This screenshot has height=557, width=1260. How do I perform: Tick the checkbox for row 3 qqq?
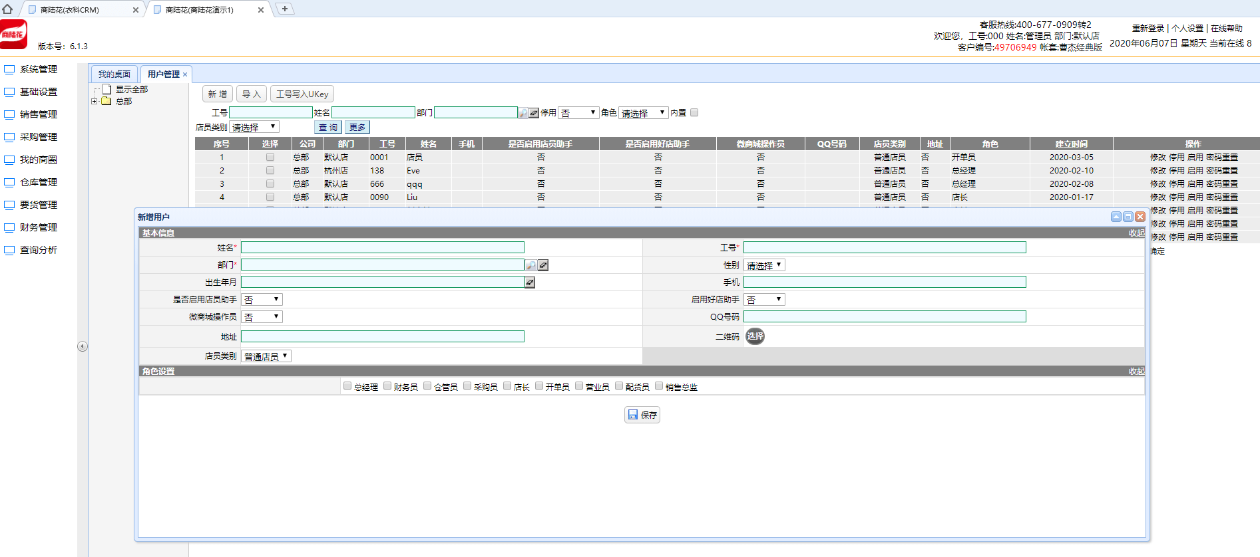pyautogui.click(x=270, y=183)
